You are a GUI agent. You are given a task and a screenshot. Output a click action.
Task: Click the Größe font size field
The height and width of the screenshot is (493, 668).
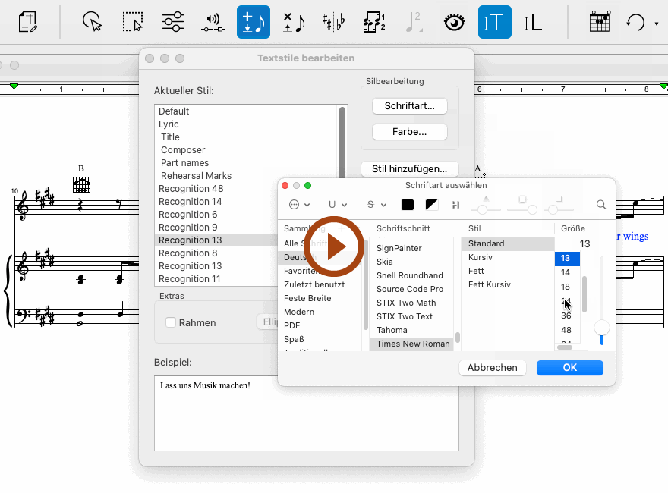(584, 243)
